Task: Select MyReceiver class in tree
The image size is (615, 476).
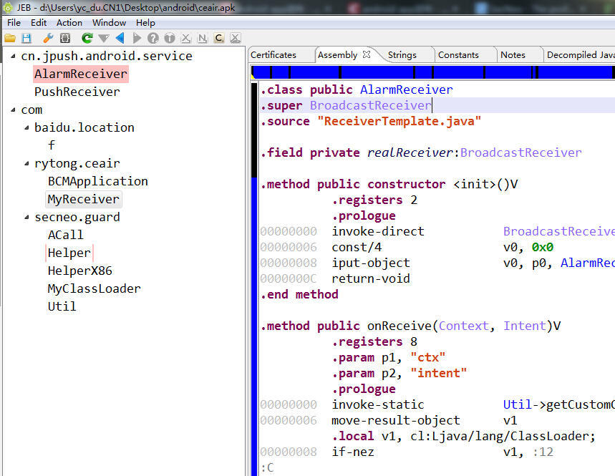Action: click(84, 199)
